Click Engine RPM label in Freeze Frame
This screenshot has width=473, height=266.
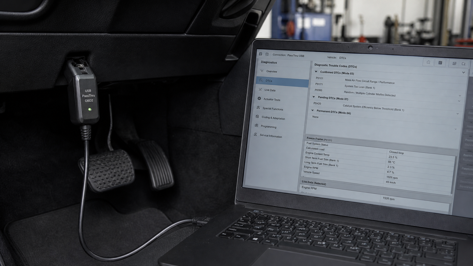311,167
